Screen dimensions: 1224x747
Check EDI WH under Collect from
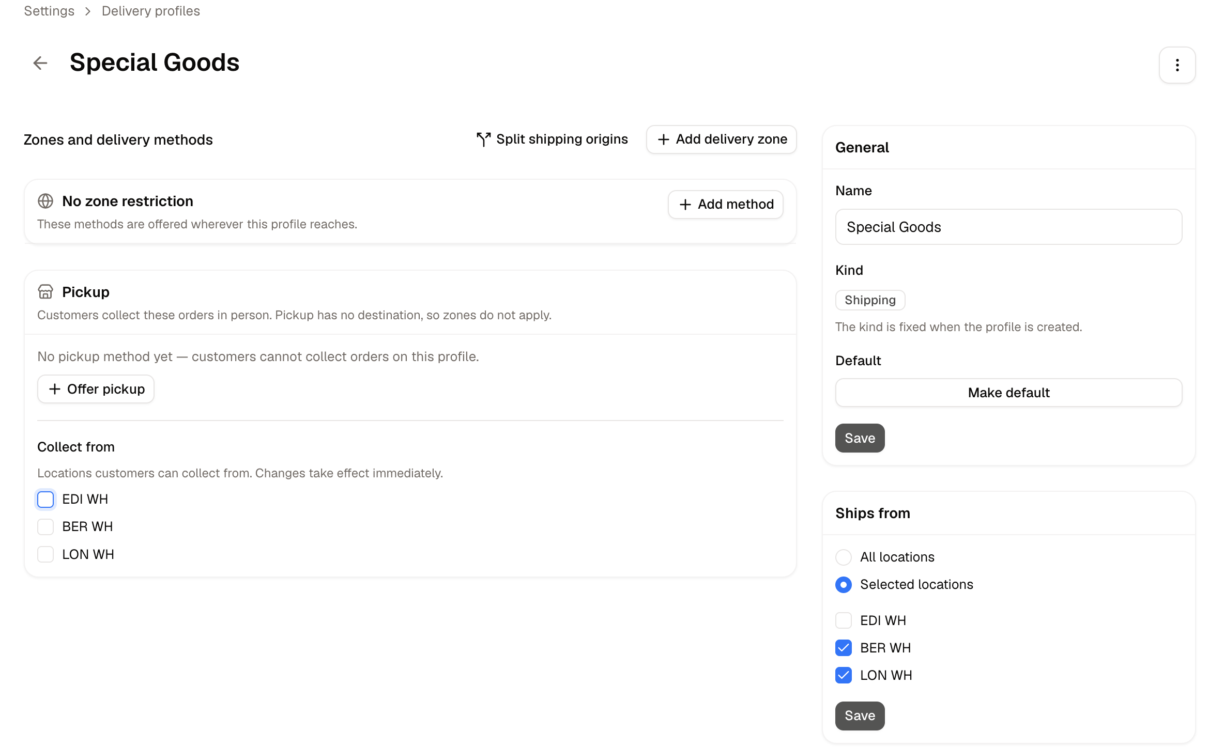tap(45, 500)
